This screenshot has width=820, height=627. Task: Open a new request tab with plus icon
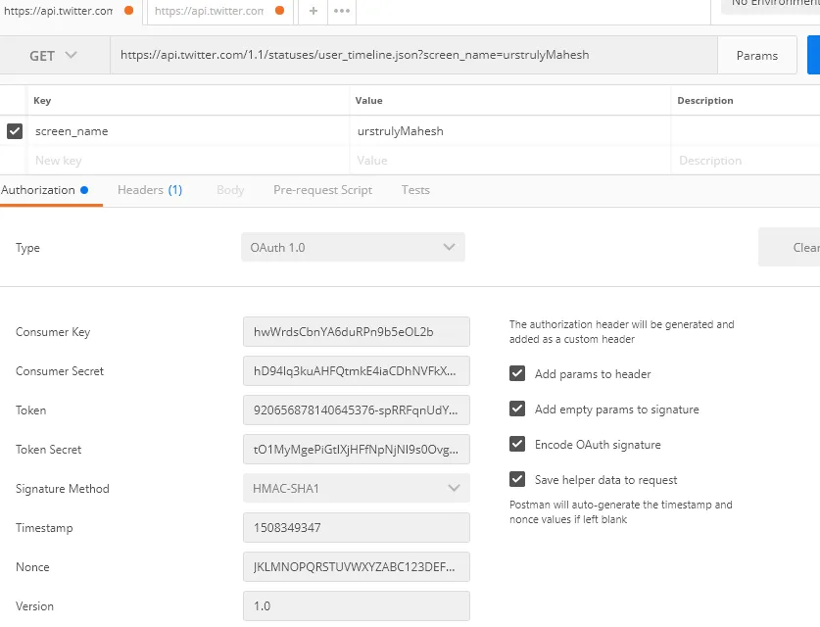(313, 11)
